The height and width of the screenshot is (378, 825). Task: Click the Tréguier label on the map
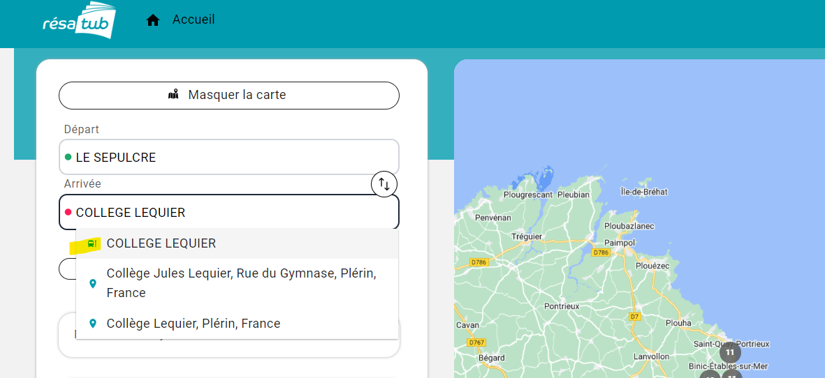pos(526,236)
